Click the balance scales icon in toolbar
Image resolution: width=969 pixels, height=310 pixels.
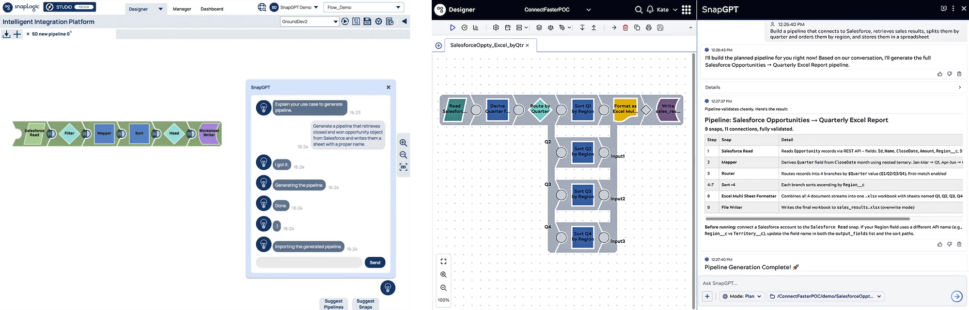pyautogui.click(x=550, y=28)
